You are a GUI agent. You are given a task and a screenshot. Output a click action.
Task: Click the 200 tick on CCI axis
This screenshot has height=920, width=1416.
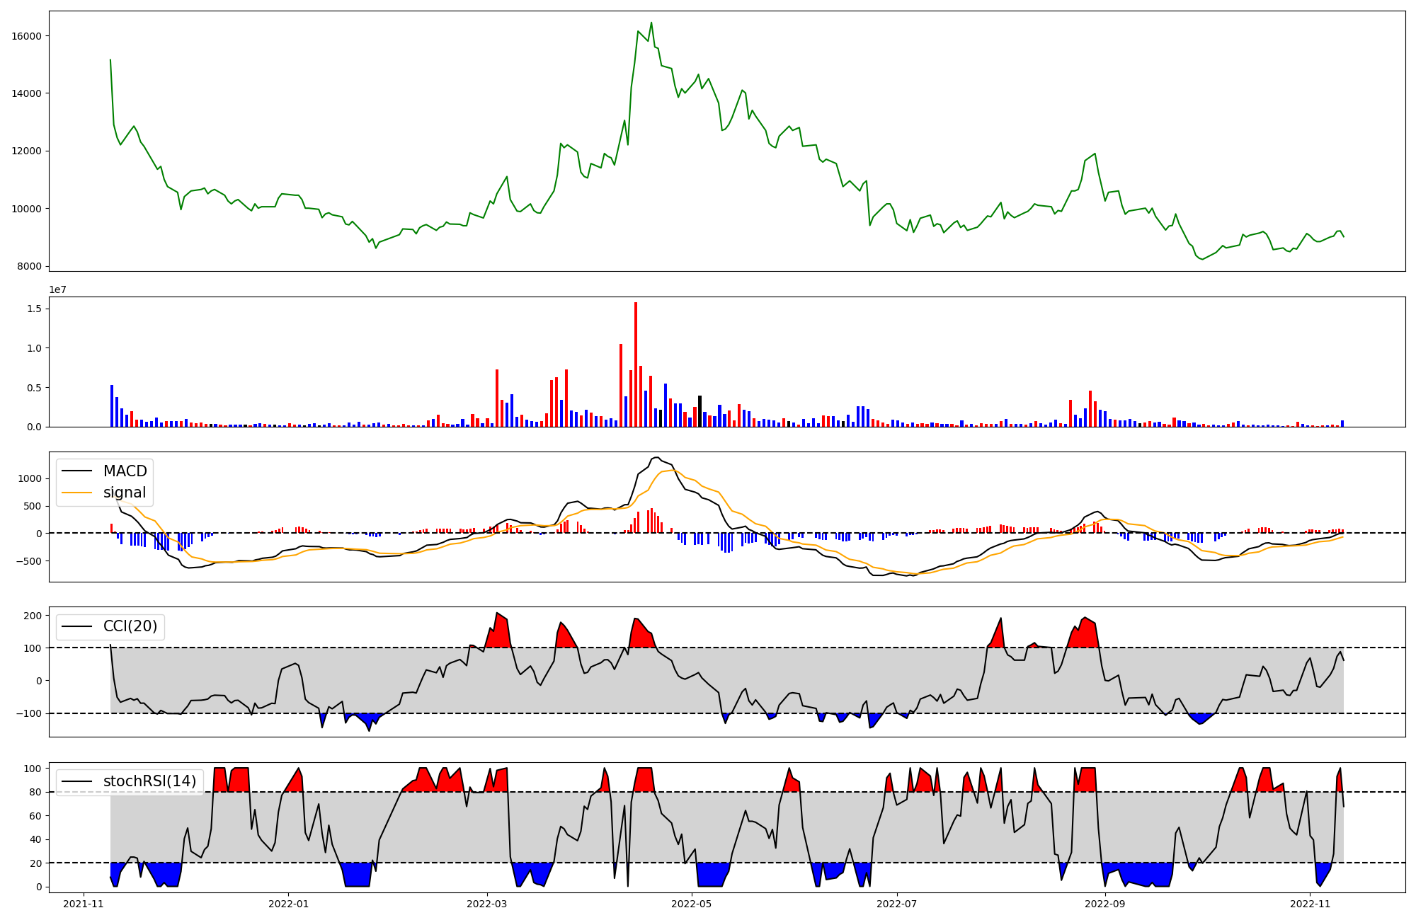pos(32,616)
